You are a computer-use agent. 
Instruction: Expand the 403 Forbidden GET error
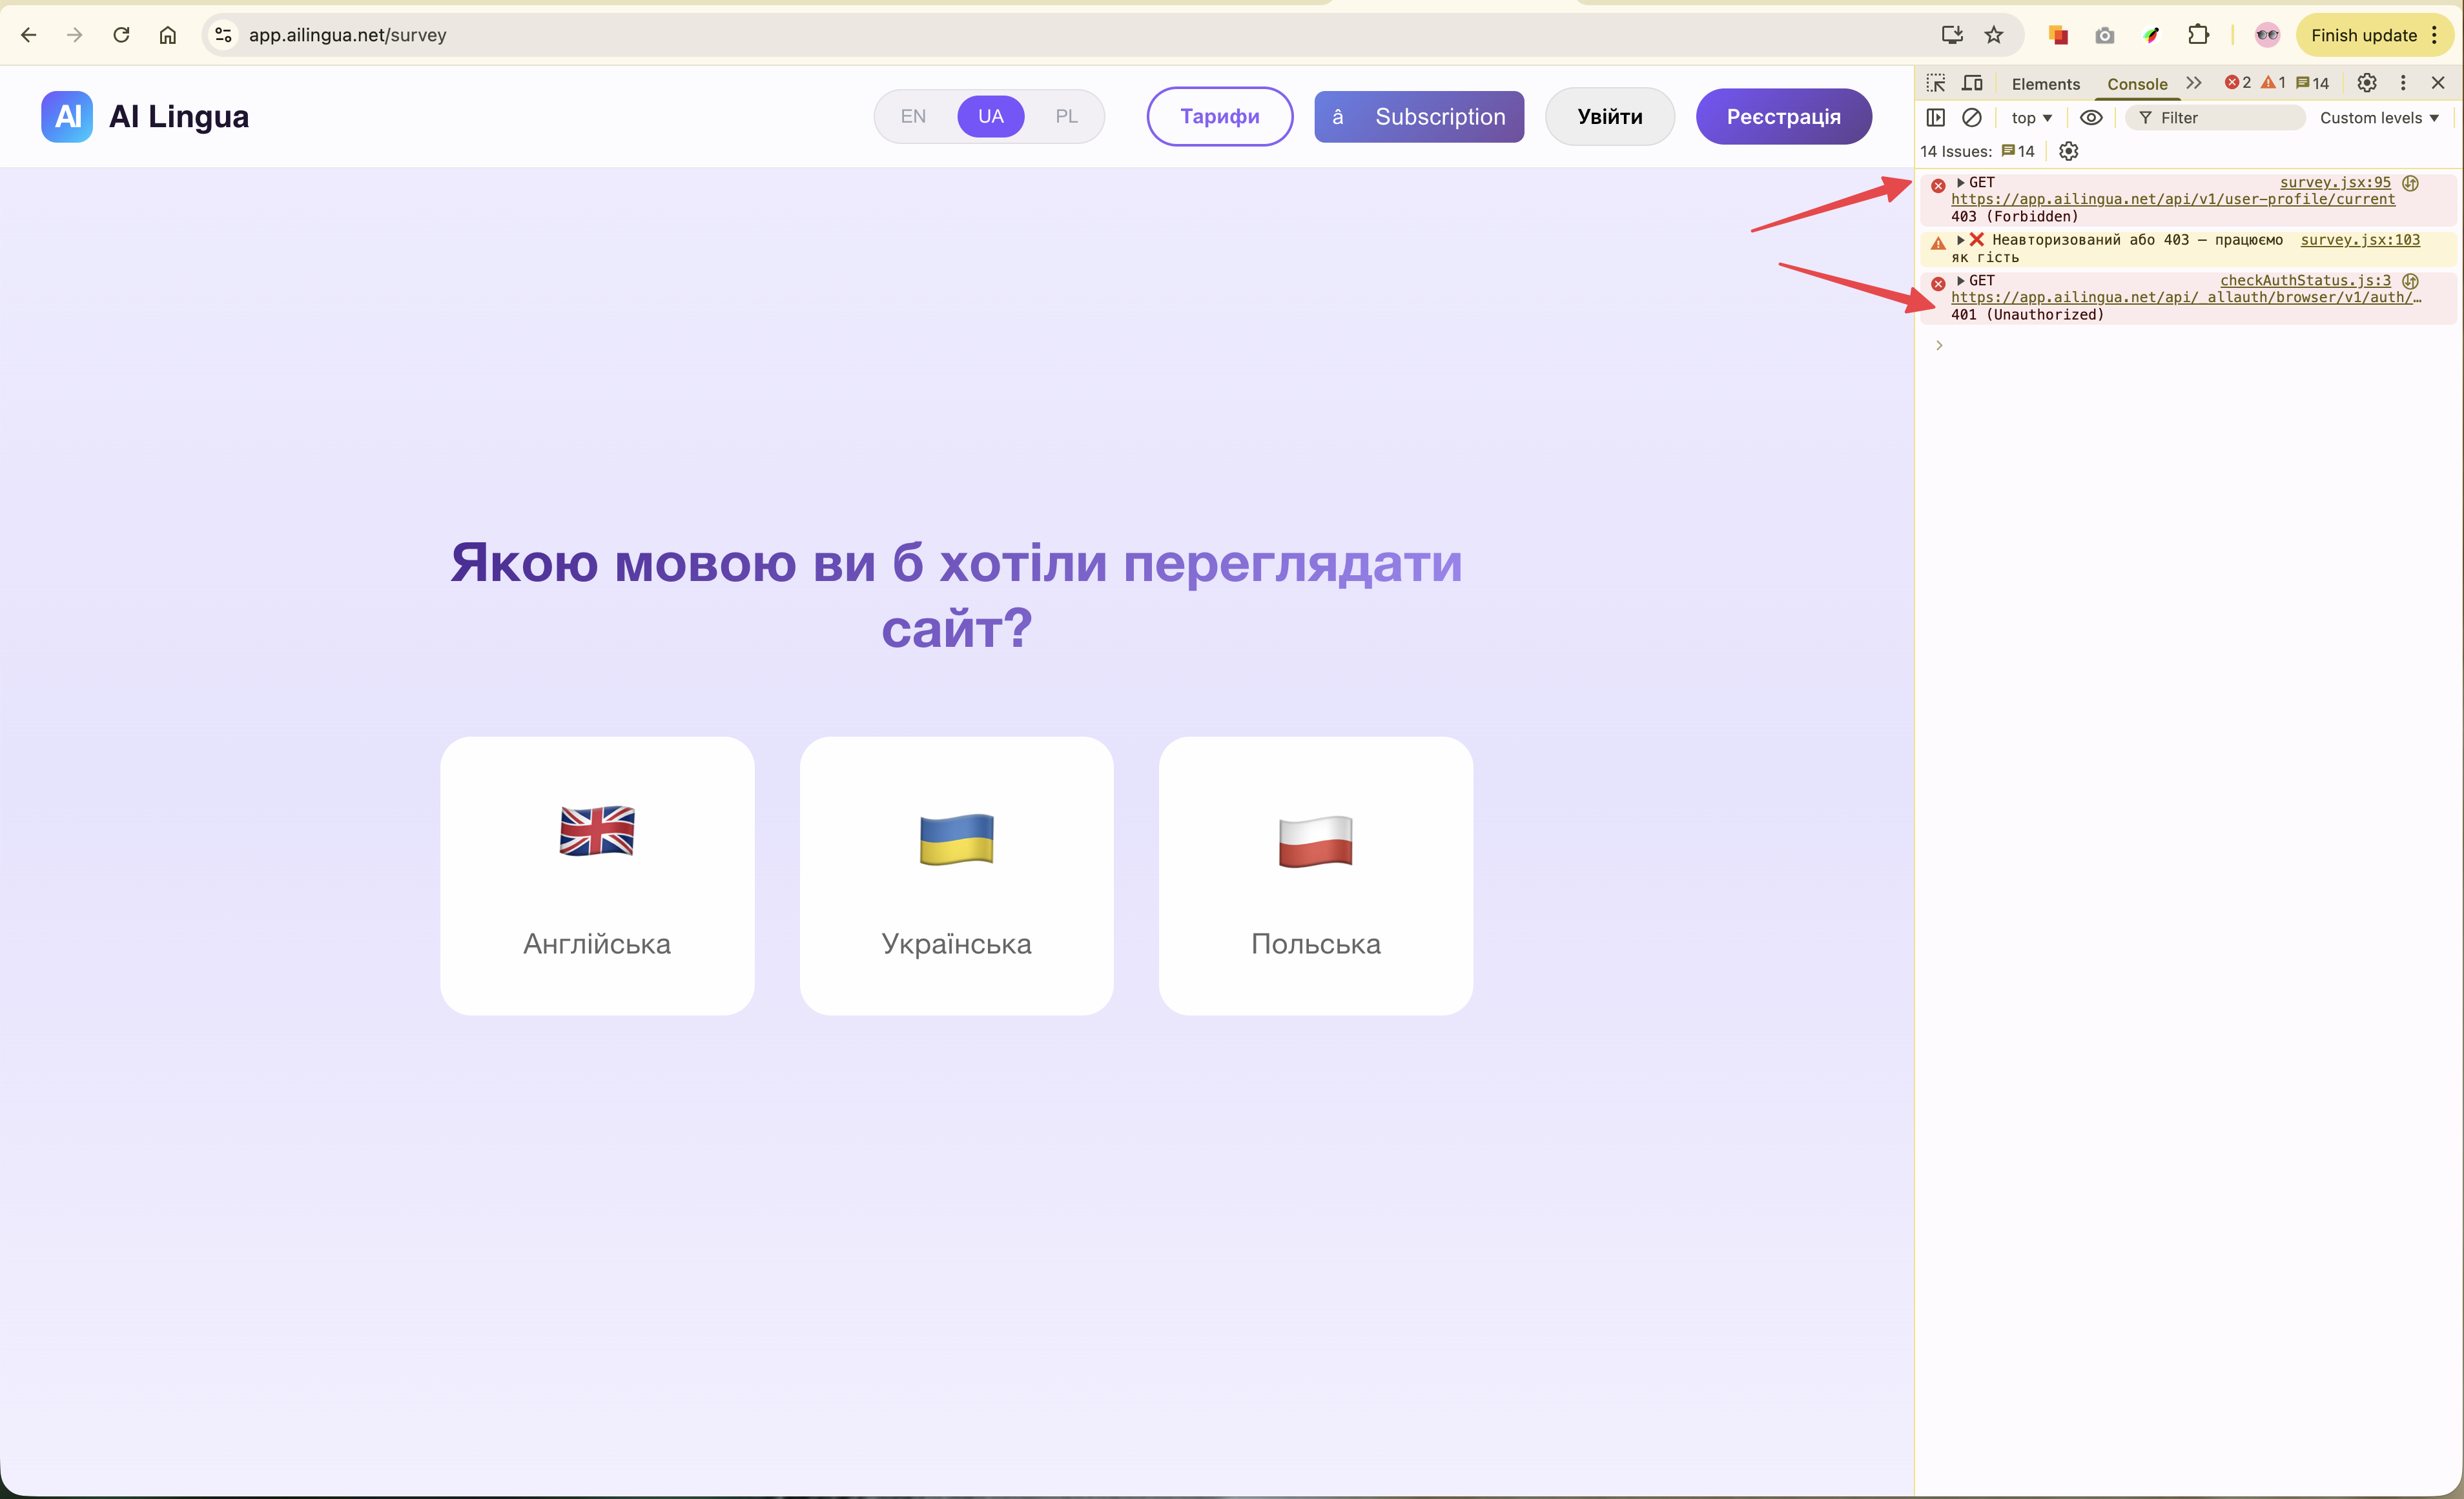(1961, 182)
